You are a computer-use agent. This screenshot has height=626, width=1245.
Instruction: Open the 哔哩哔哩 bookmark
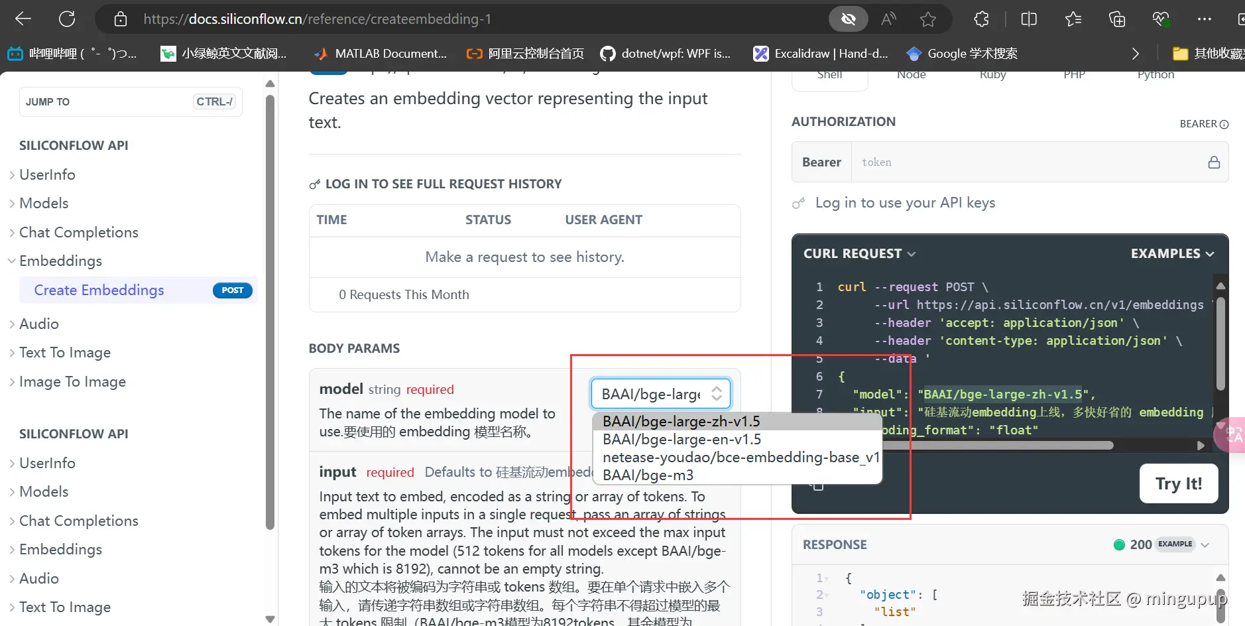coord(72,54)
